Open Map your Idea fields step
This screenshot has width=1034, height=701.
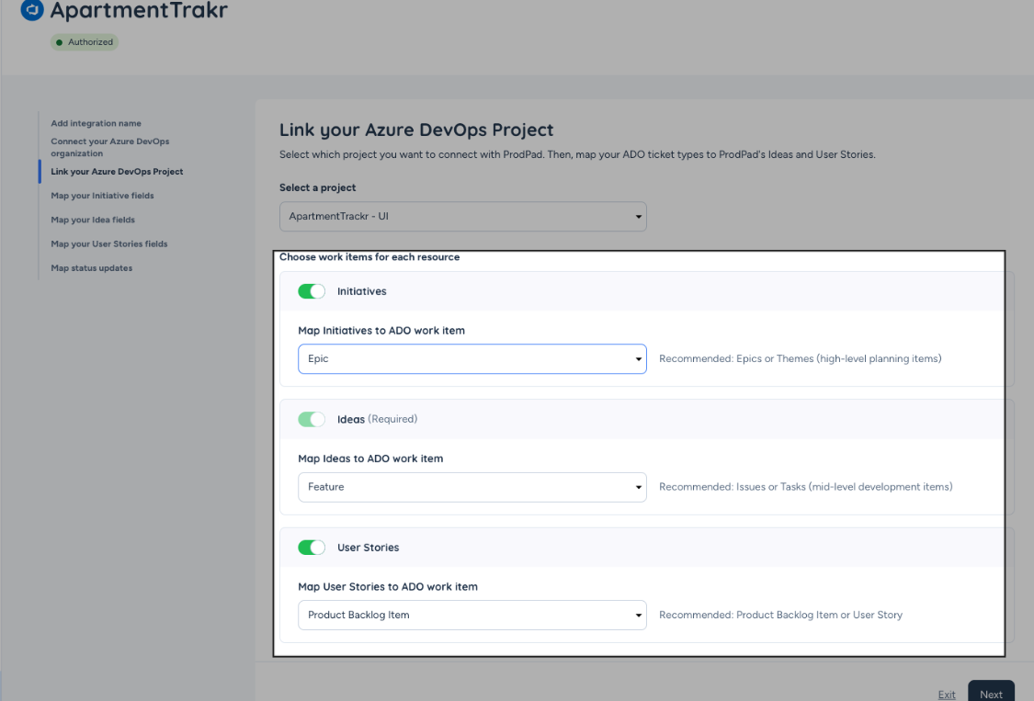tap(92, 220)
